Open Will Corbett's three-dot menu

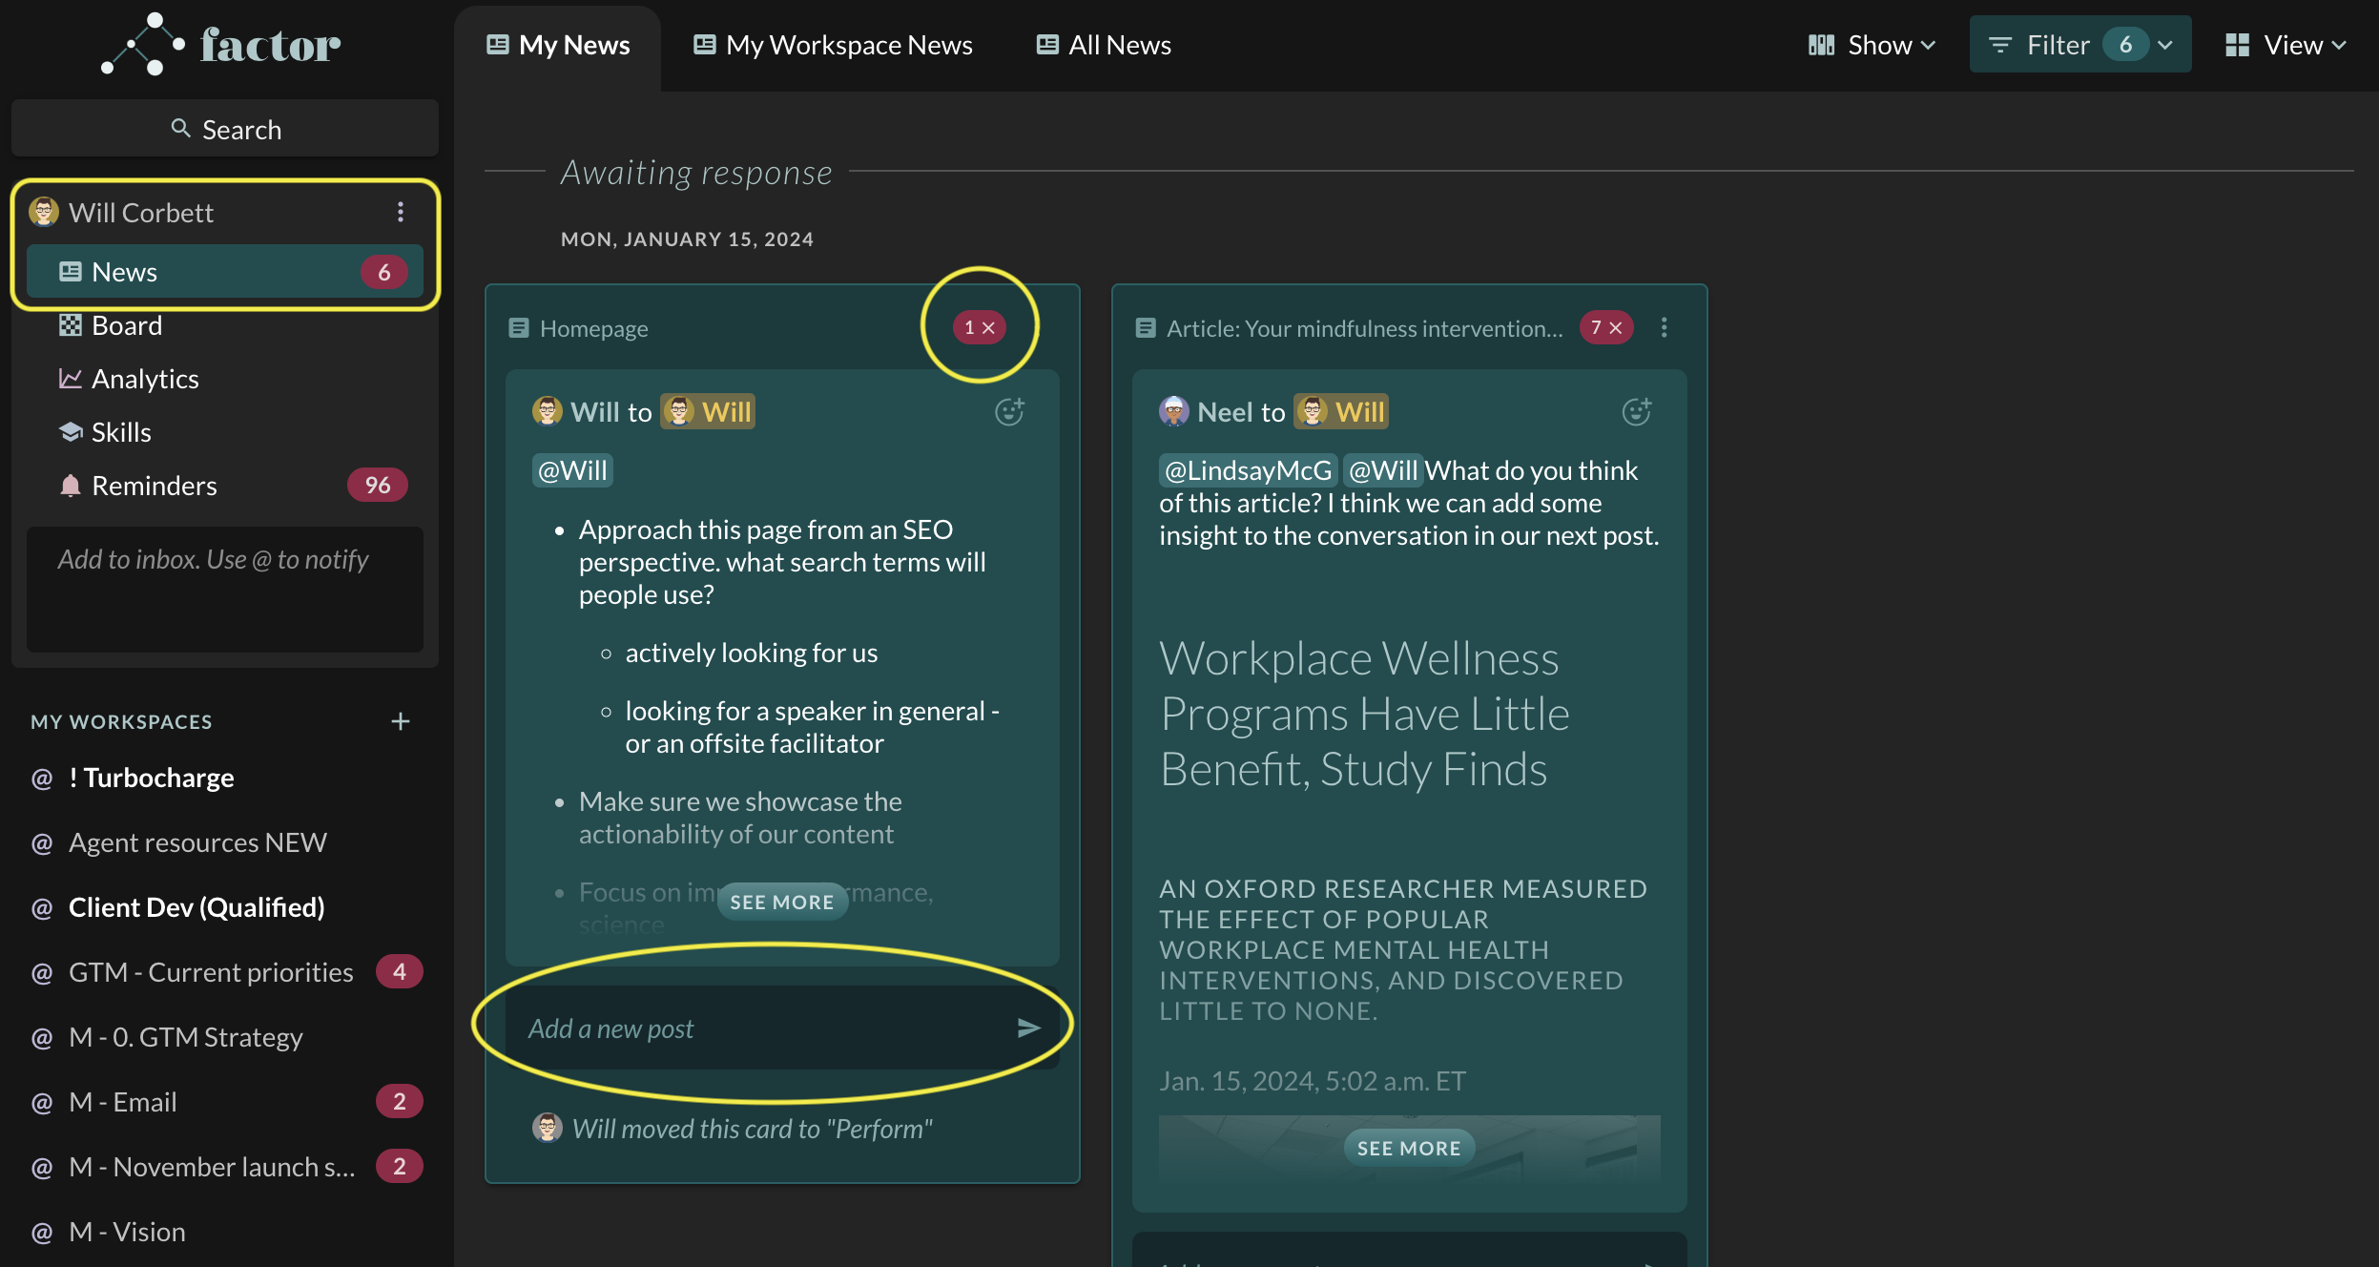pyautogui.click(x=401, y=212)
